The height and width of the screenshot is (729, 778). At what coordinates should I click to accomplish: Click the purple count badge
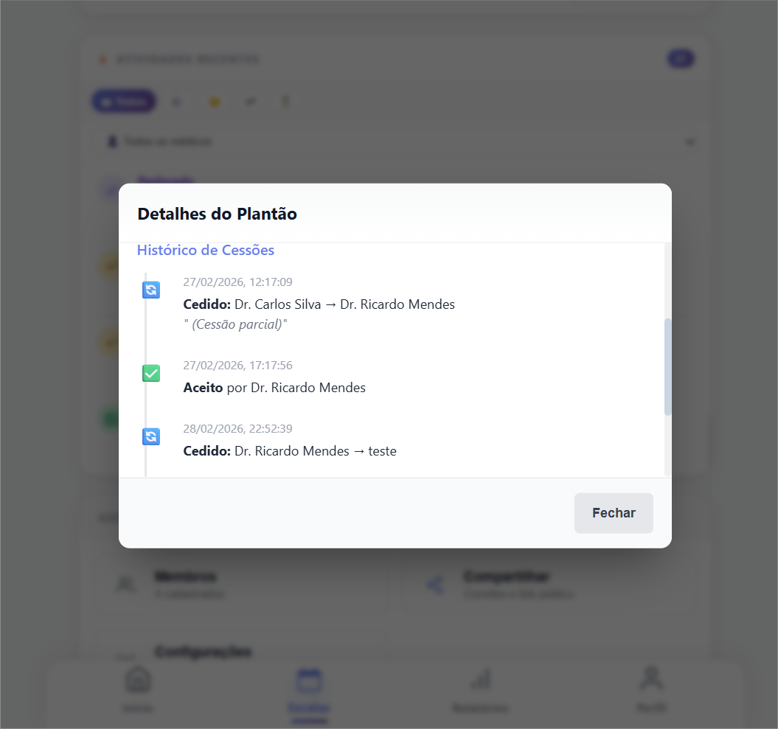click(681, 59)
